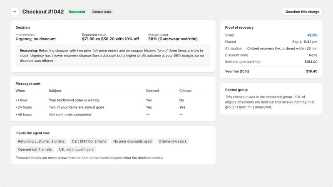Click the US, not in quiet hours chip
Viewport: 333px width, 187px height.
tap(76, 150)
